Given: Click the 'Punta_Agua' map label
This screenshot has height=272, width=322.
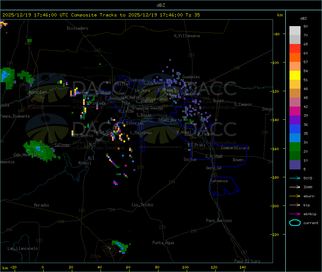Looking at the screenshot, I should point(163,243).
